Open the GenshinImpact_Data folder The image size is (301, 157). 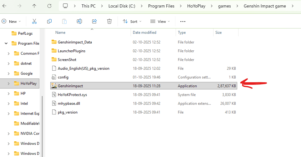pos(75,42)
